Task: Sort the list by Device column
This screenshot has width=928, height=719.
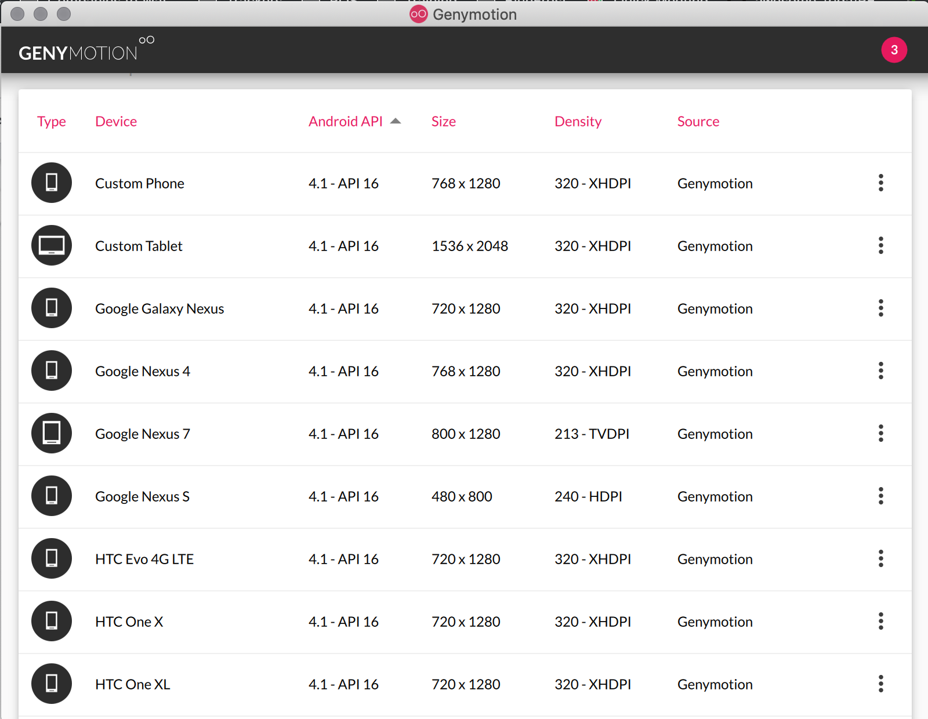Action: point(116,121)
